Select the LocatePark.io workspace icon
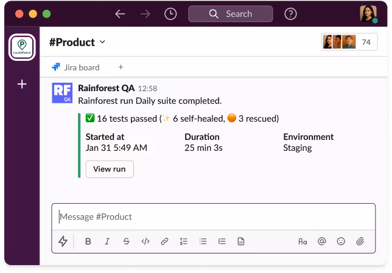Viewport: 392px width, 273px height. tap(22, 47)
